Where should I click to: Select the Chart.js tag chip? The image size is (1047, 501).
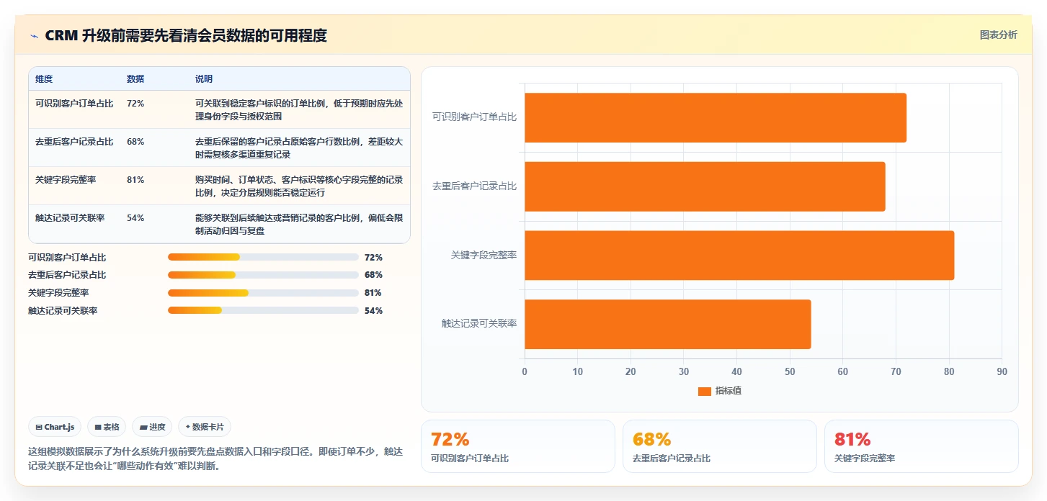55,427
